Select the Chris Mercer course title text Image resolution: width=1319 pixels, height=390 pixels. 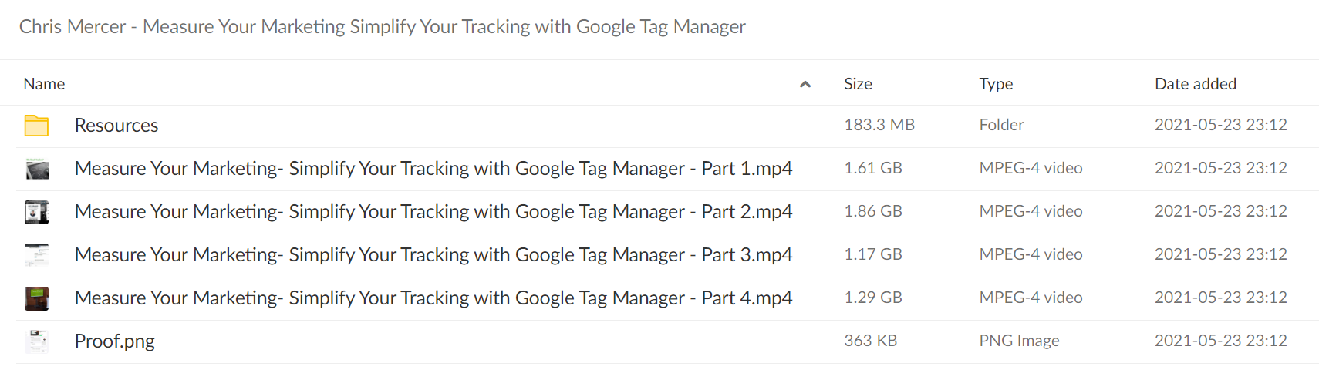coord(382,27)
